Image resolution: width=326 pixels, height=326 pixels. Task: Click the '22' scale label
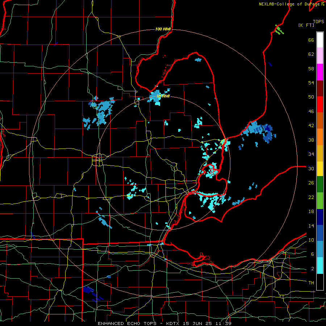[x=311, y=197]
